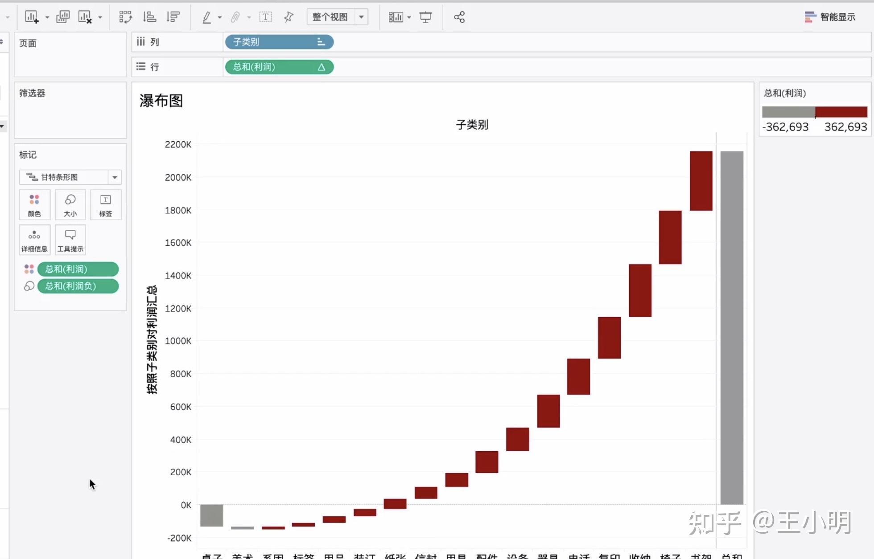Click the 子类别 pill on columns shelf
This screenshot has width=874, height=559.
[x=279, y=42]
